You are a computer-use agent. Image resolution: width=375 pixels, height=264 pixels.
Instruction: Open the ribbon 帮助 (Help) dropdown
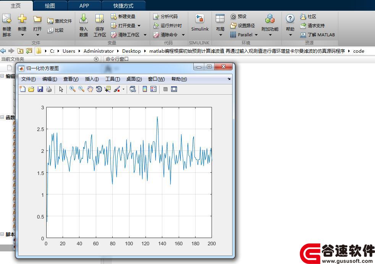290,35
